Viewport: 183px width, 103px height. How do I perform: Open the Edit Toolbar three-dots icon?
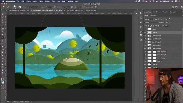pyautogui.click(x=3, y=76)
